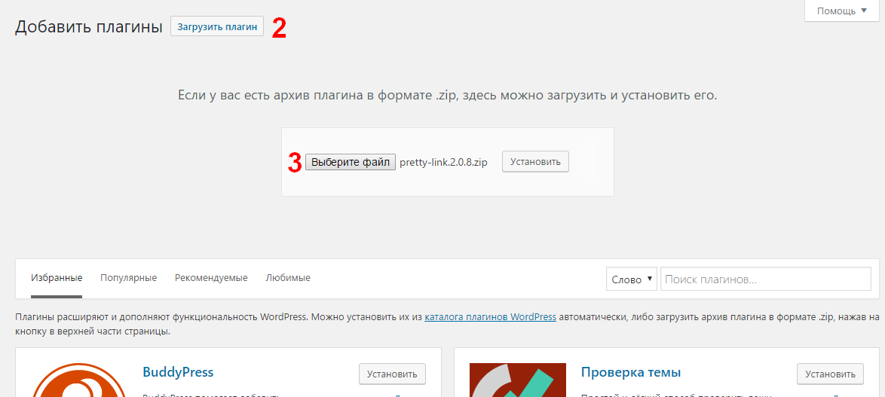Click the Добавить плагины page heading
The height and width of the screenshot is (397, 885).
coord(89,27)
